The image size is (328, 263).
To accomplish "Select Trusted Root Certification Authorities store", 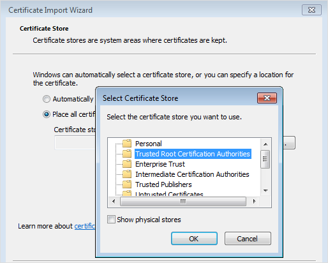I will 193,154.
